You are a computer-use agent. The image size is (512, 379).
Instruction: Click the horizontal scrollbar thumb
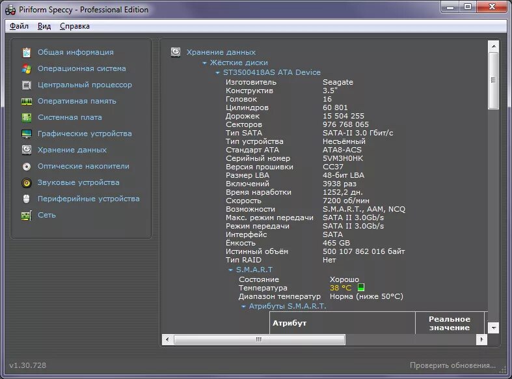coord(260,339)
